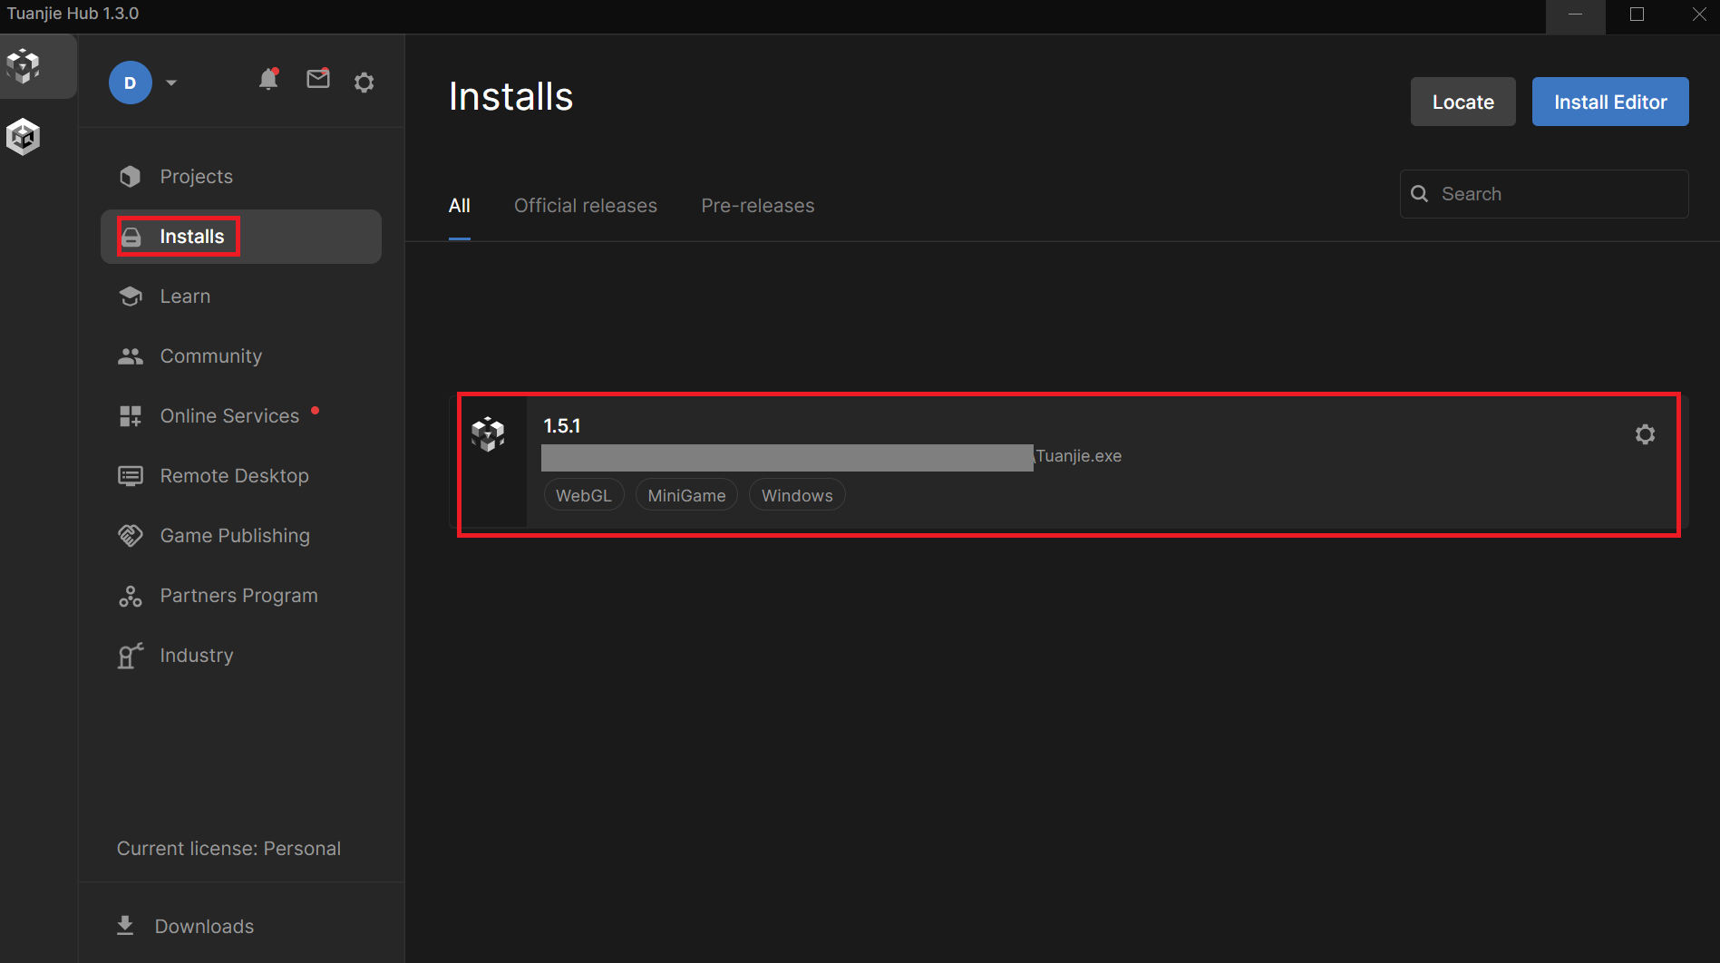Close the Tuanjie Hub window

1698,14
